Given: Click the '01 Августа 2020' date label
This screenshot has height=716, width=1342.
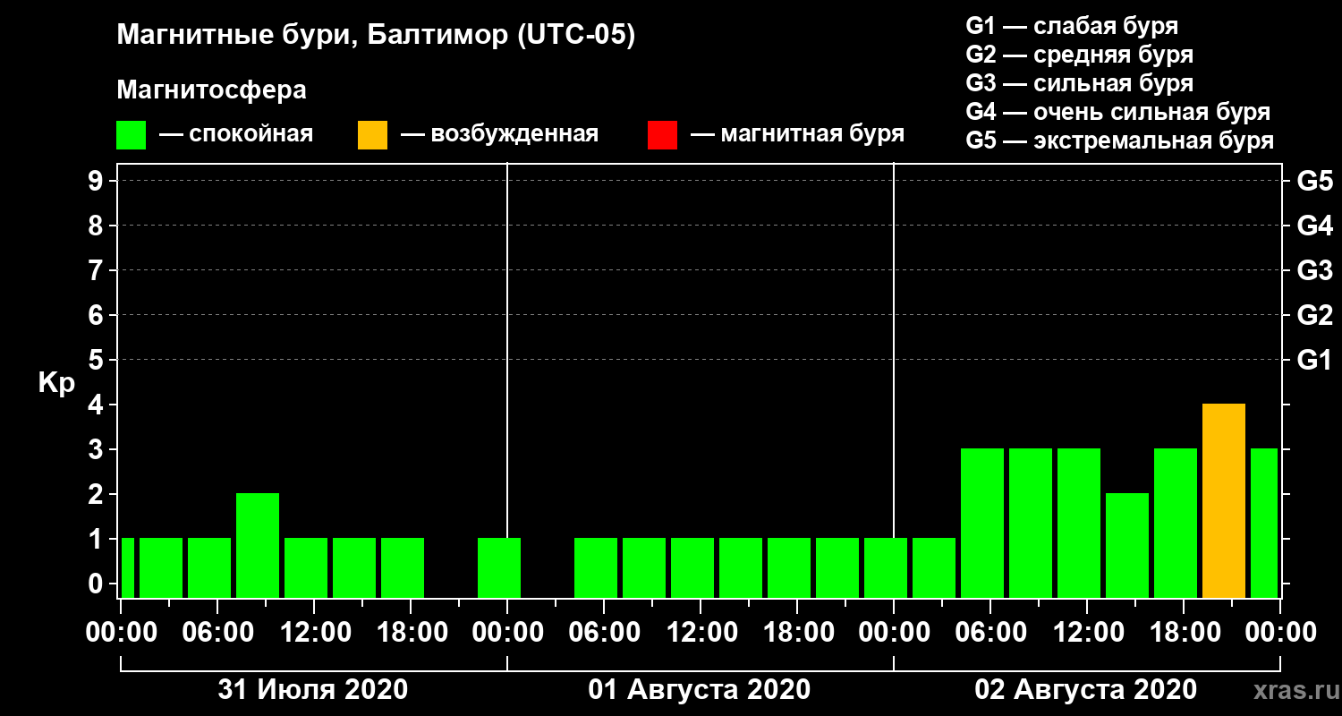Looking at the screenshot, I should coord(700,689).
